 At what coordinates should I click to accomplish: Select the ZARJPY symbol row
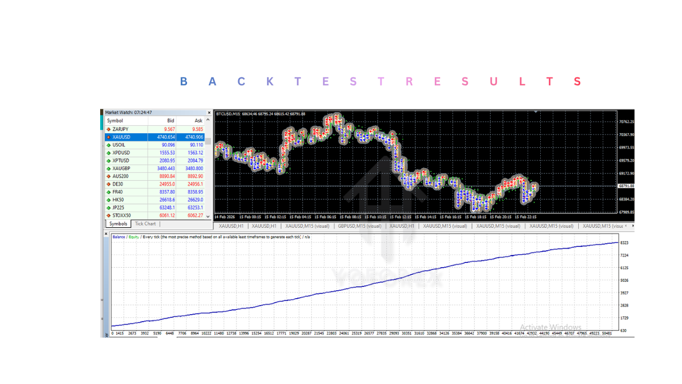pyautogui.click(x=155, y=129)
